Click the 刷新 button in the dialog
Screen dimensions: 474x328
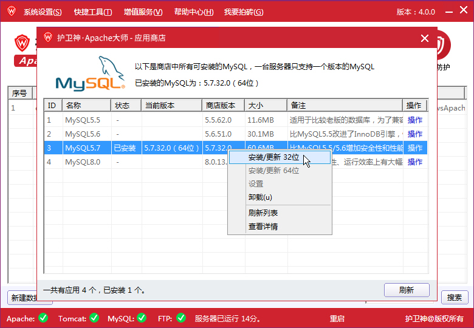coord(407,290)
